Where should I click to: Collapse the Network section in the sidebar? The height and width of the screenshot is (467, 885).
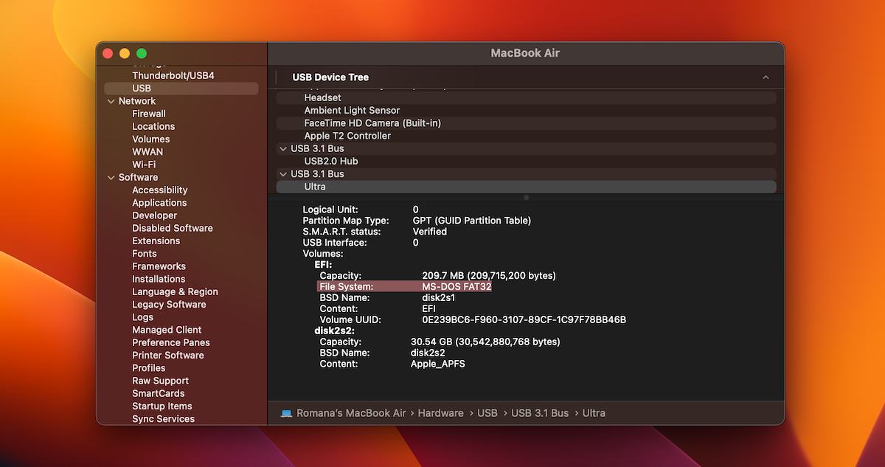[111, 101]
